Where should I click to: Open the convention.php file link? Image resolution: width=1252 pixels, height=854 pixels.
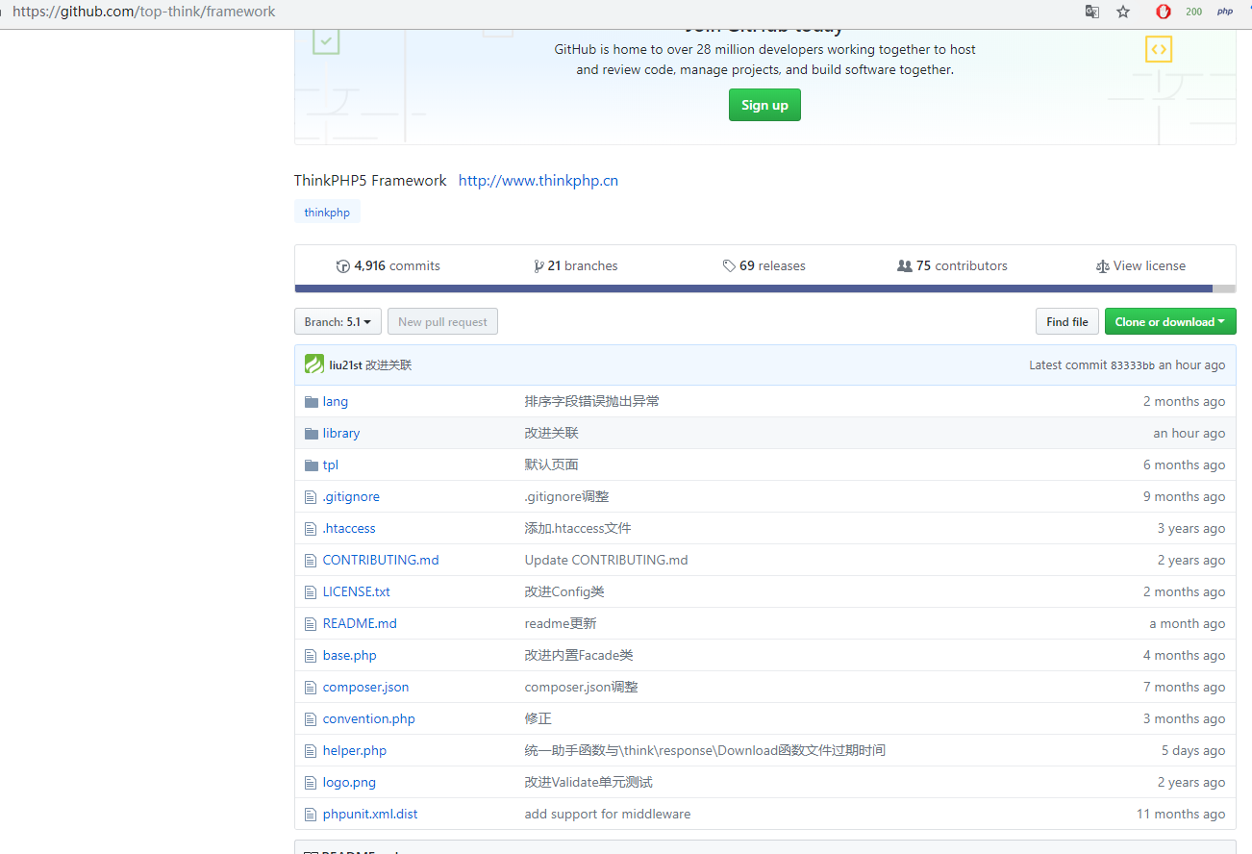pos(369,719)
